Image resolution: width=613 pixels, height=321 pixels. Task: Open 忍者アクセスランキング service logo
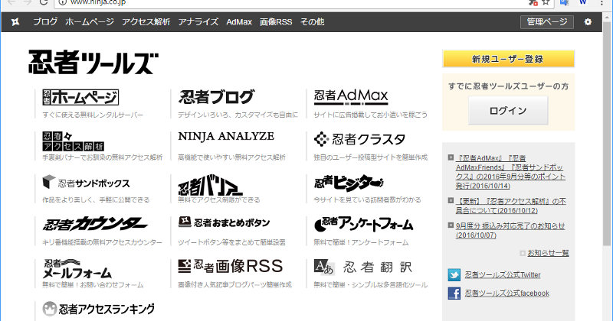[99, 309]
